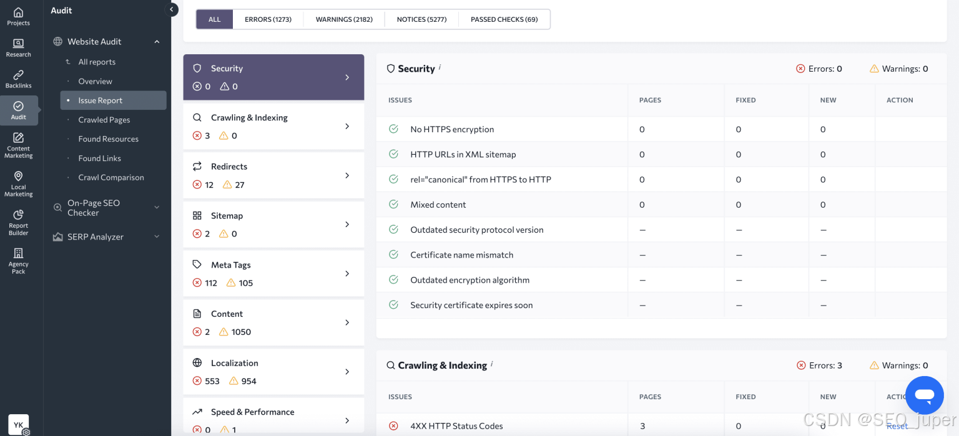Click the green check beside No HTTPS encryption
Screen dimensions: 959x436
pos(393,128)
